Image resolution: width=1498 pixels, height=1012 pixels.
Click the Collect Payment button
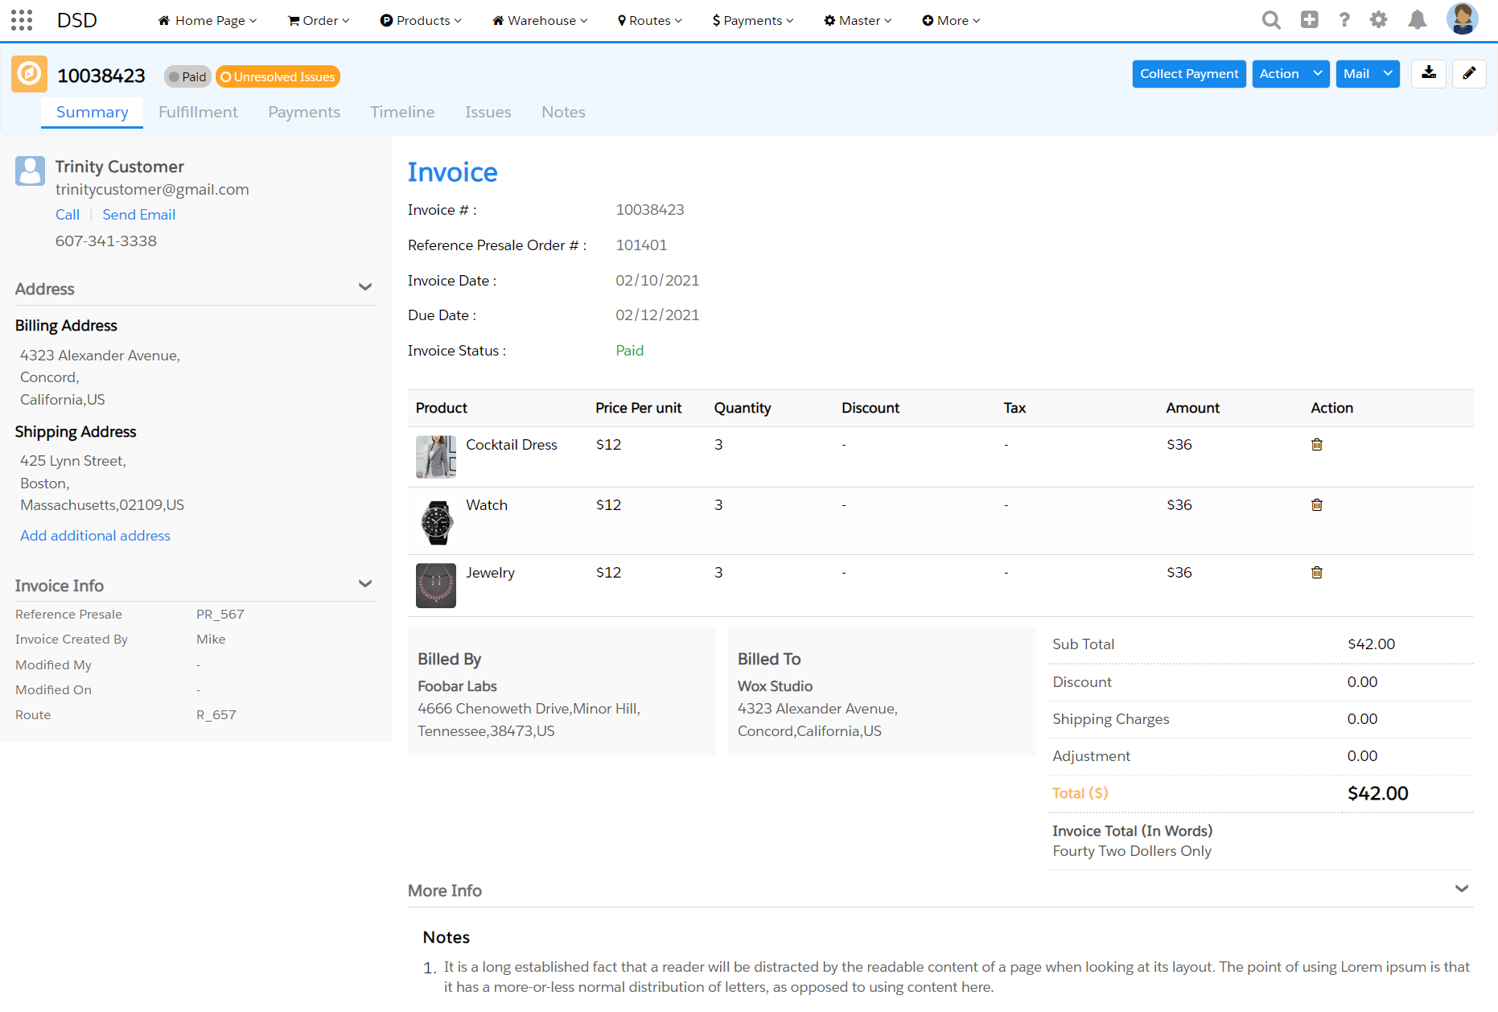tap(1188, 73)
